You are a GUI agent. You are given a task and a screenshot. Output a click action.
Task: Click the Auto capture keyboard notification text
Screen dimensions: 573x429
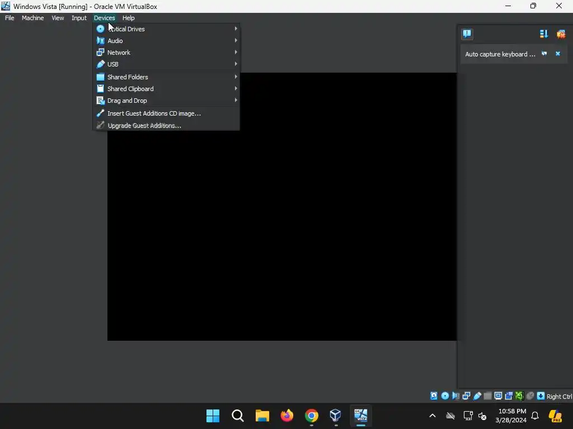pos(500,54)
